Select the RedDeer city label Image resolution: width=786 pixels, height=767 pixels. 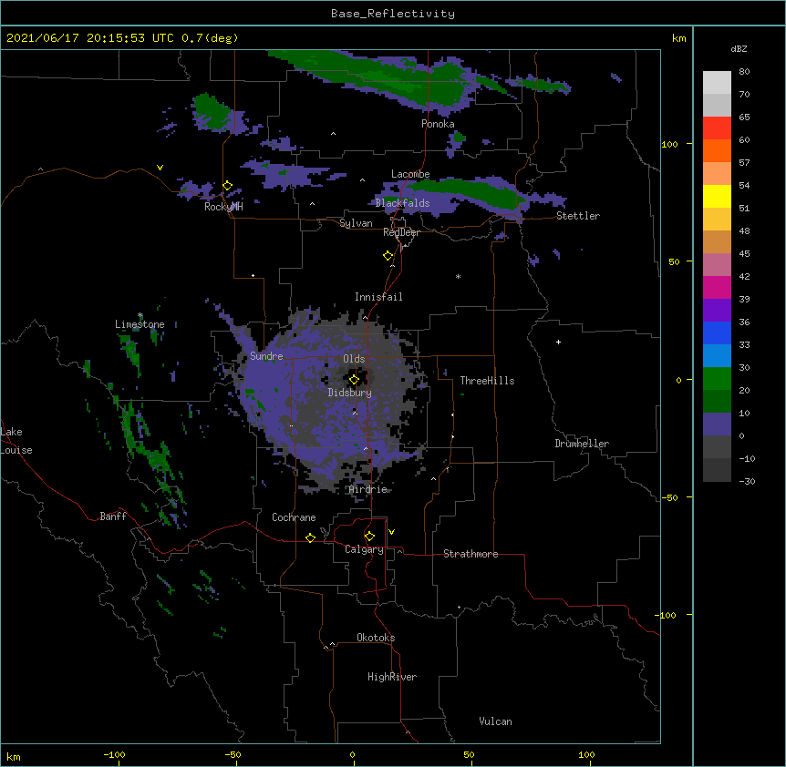(x=401, y=232)
